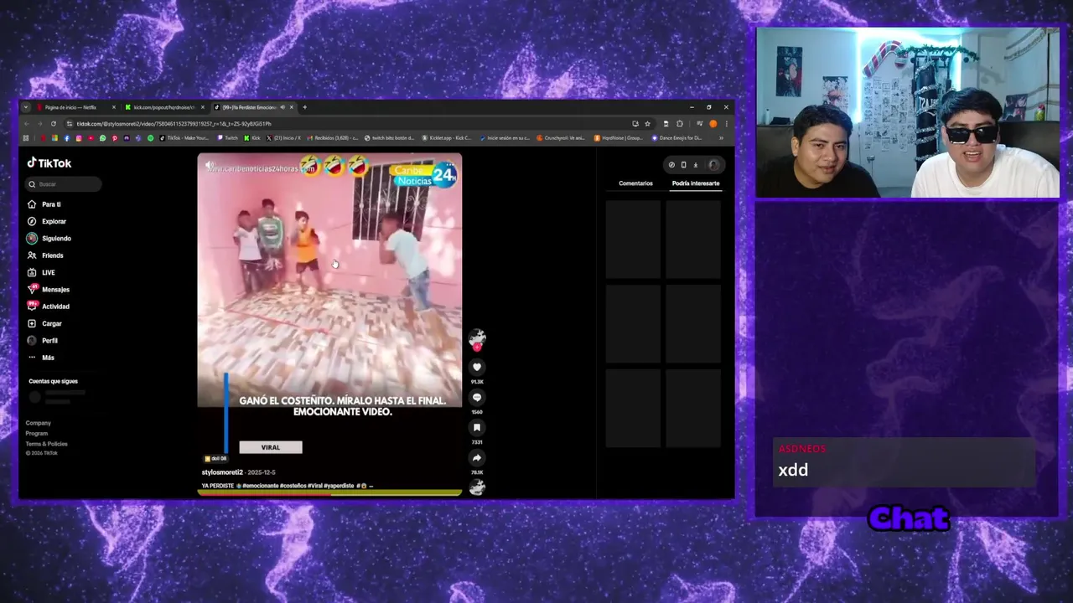Click the Chrome menu three dots
The height and width of the screenshot is (603, 1073).
[x=726, y=124]
